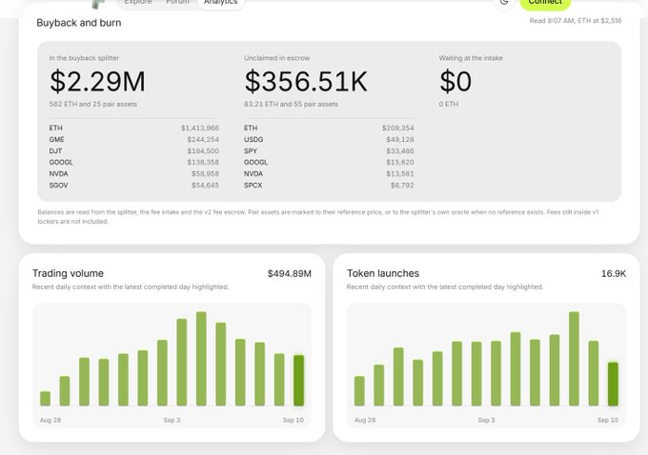Toggle the theme icon beside Connect

[x=504, y=2]
